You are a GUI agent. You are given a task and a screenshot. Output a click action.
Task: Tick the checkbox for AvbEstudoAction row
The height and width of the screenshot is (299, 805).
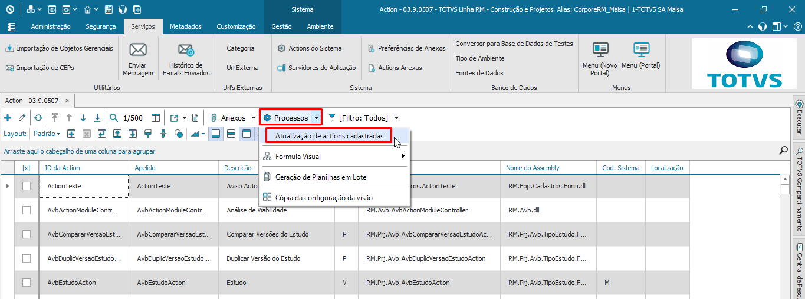tap(26, 283)
